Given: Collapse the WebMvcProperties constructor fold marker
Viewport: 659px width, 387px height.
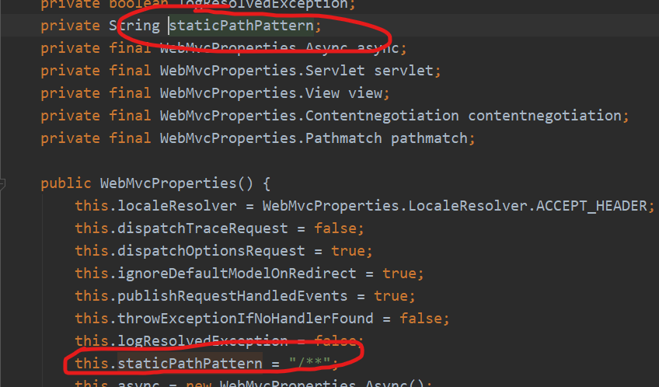Looking at the screenshot, I should click(2, 183).
